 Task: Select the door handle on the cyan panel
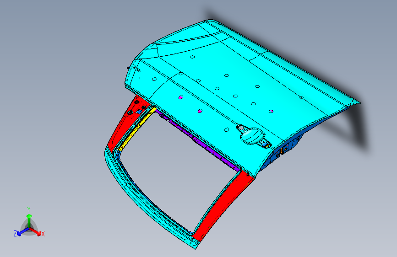coord(253,136)
